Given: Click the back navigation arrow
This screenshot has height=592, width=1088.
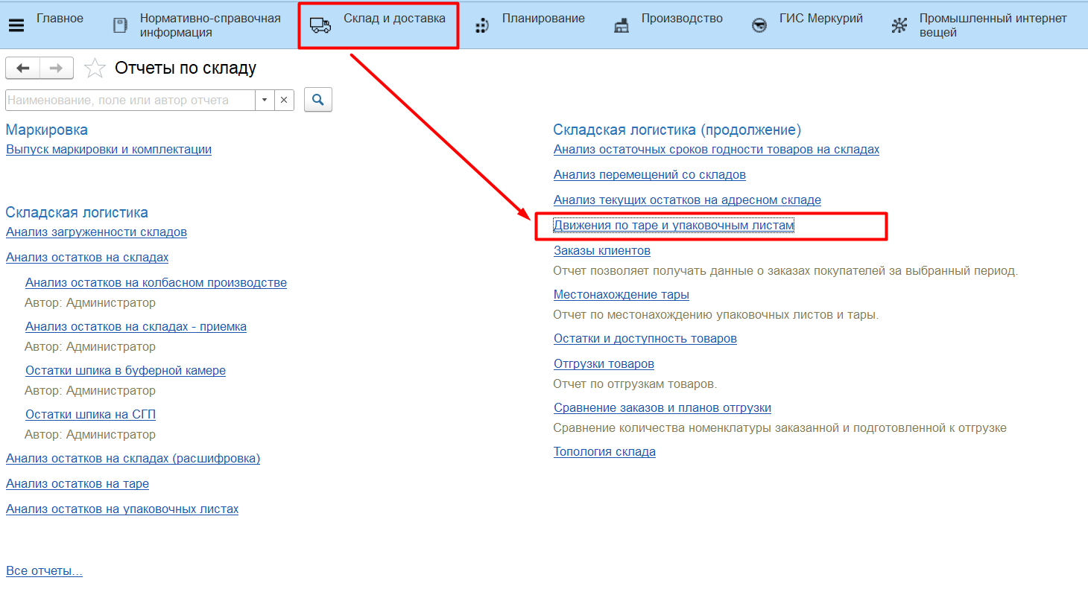Looking at the screenshot, I should pyautogui.click(x=22, y=69).
